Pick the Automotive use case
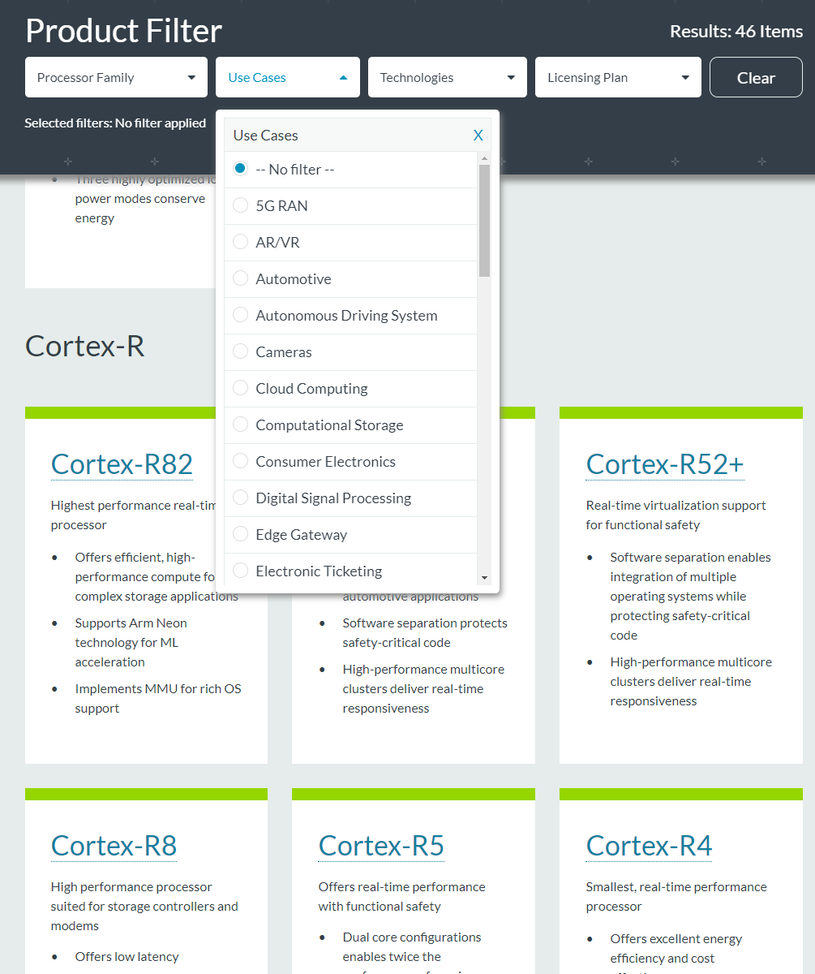 [x=240, y=278]
